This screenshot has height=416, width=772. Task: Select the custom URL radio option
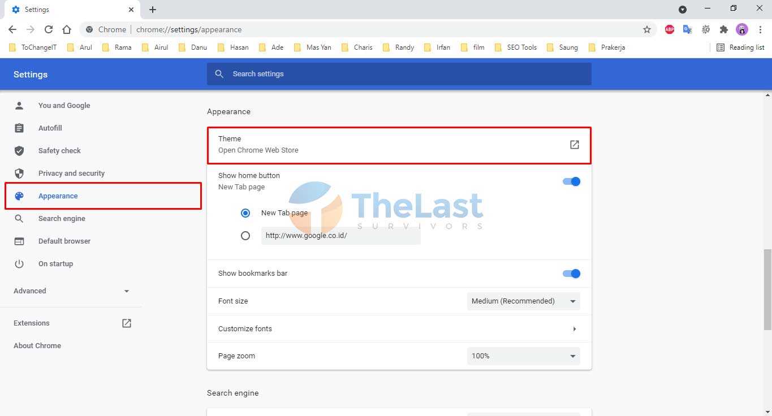(245, 236)
